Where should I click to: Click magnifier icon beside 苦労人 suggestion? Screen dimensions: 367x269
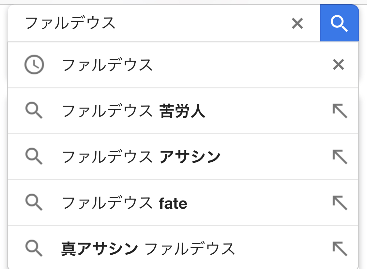34,111
